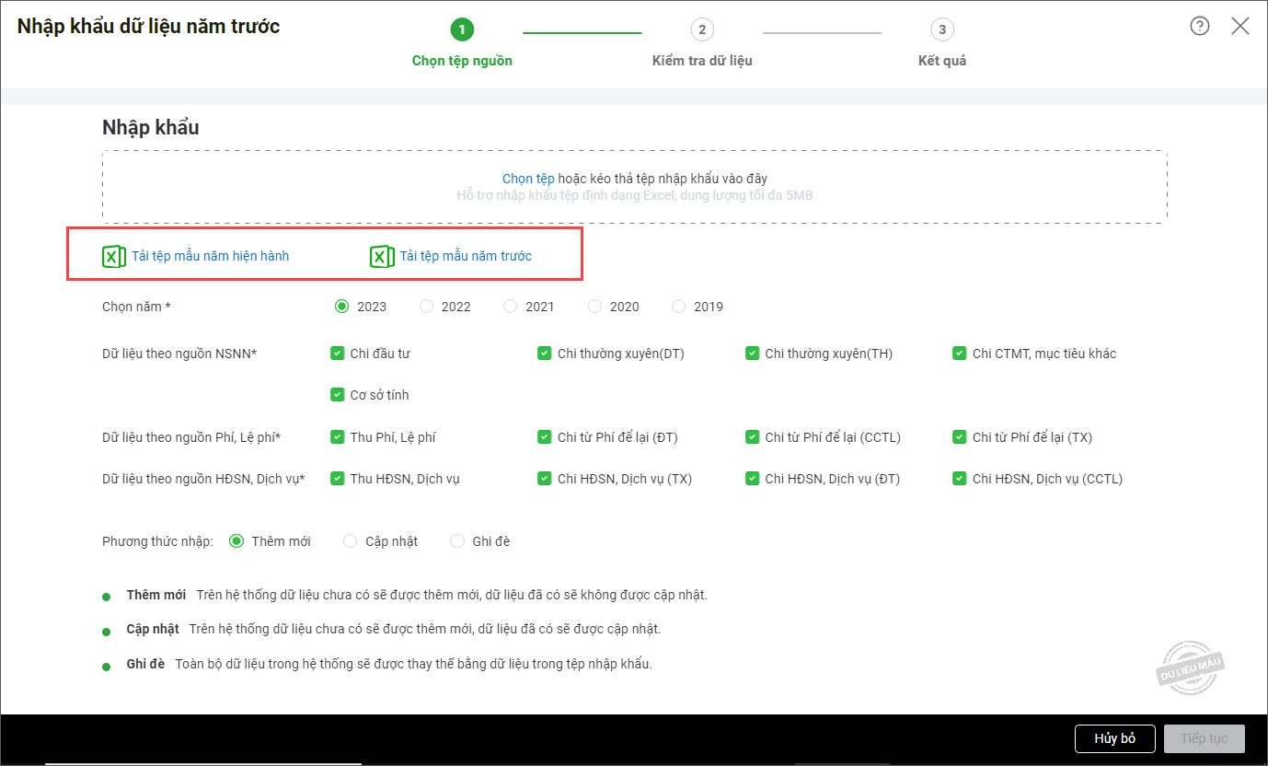Click the Chọn tệp link
Image resolution: width=1268 pixels, height=766 pixels.
click(x=528, y=179)
